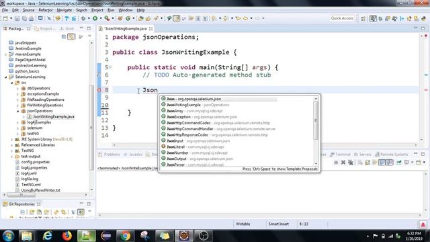This screenshot has width=430, height=242.
Task: Open Chrome from the Windows taskbar
Action: [x=125, y=236]
